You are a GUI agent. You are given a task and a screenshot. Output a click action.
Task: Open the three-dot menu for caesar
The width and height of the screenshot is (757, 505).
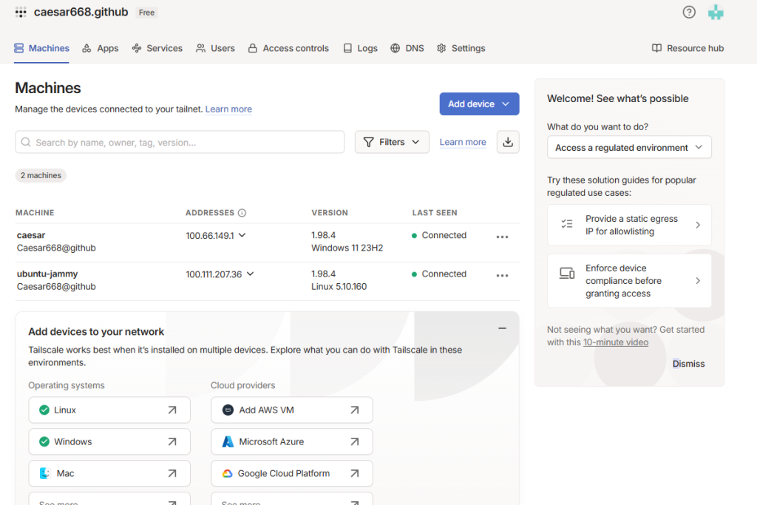[502, 237]
